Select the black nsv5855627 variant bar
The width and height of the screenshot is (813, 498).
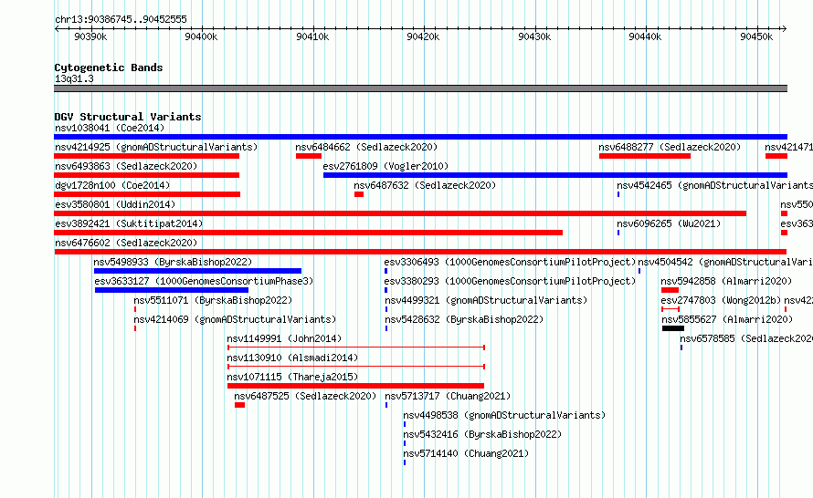673,328
